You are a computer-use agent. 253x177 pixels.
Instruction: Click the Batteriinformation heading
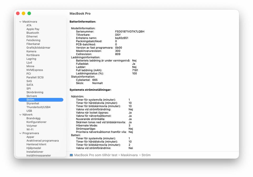(83, 22)
